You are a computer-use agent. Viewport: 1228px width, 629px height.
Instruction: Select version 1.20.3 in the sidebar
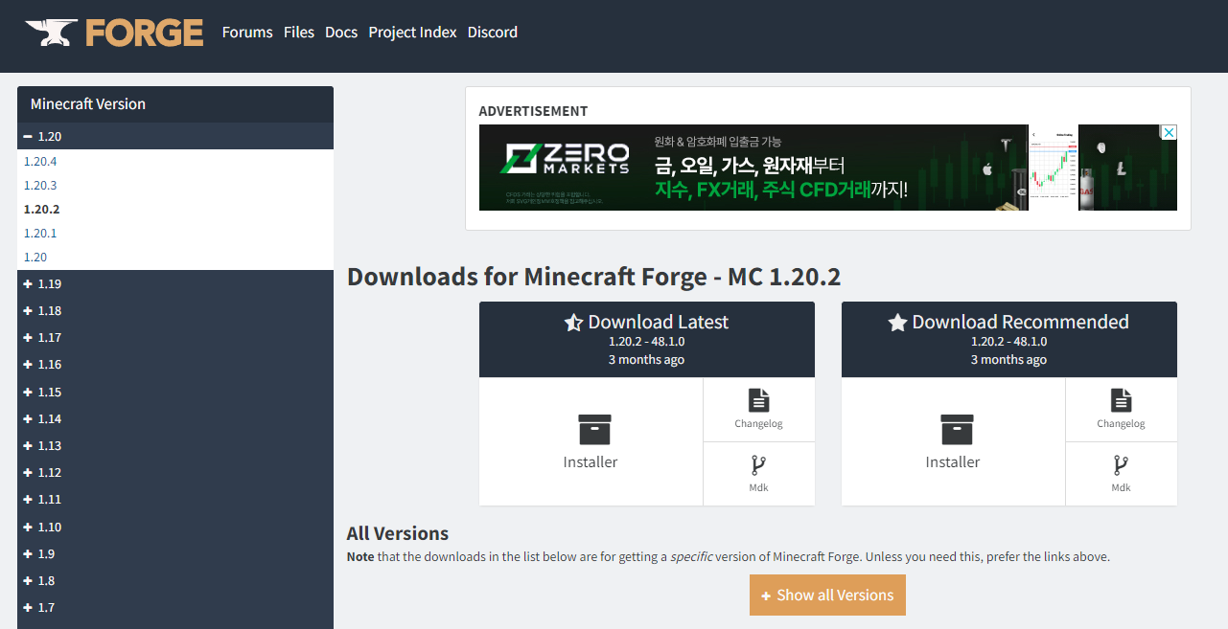40,186
